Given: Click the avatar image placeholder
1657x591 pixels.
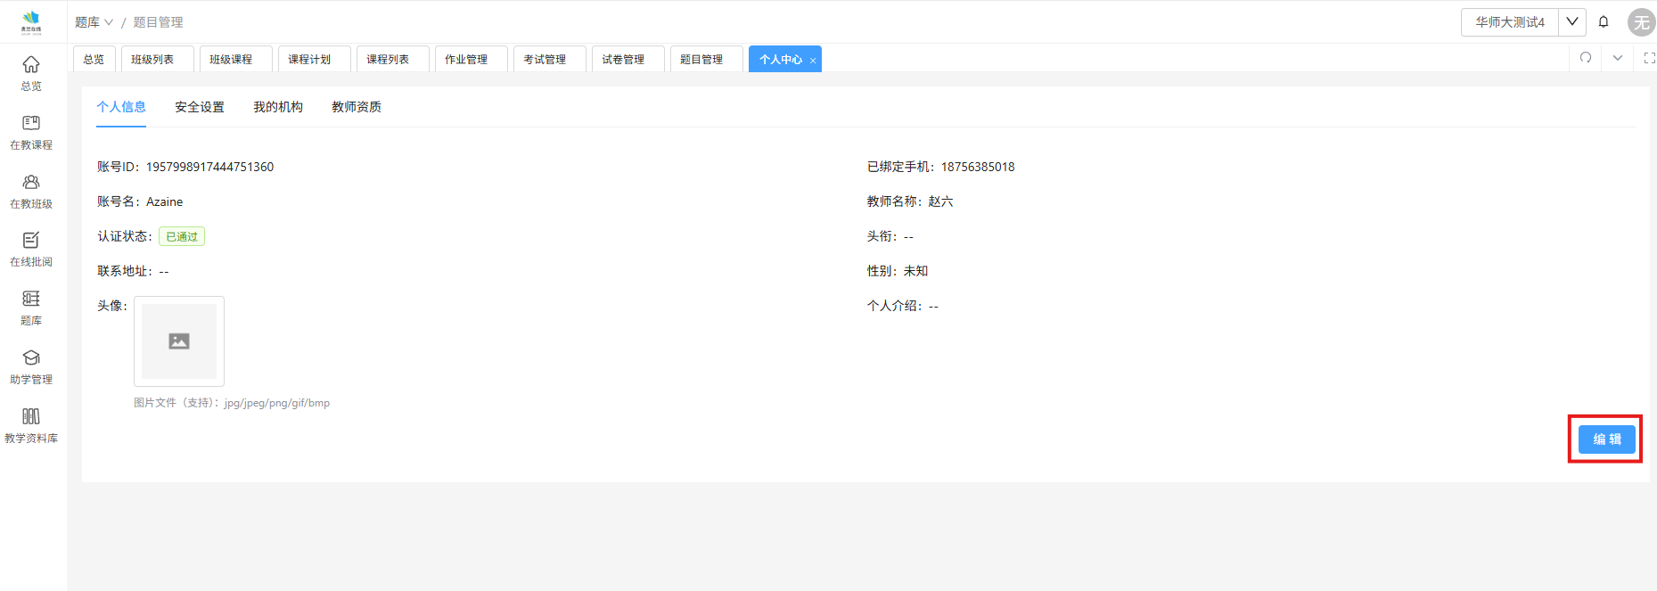Looking at the screenshot, I should pyautogui.click(x=179, y=341).
